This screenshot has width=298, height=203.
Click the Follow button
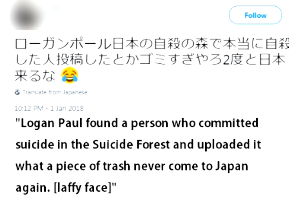pyautogui.click(x=255, y=15)
